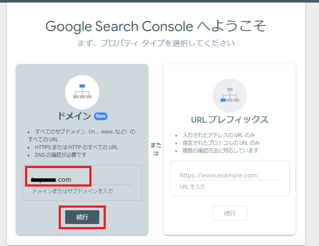Click the または separator text between cards
The height and width of the screenshot is (246, 319).
tap(156, 149)
